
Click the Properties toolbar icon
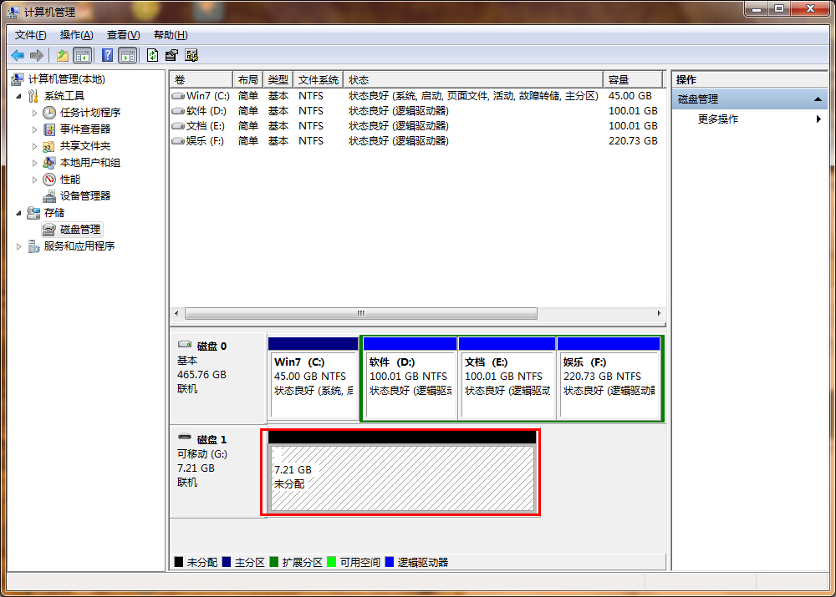pyautogui.click(x=171, y=56)
